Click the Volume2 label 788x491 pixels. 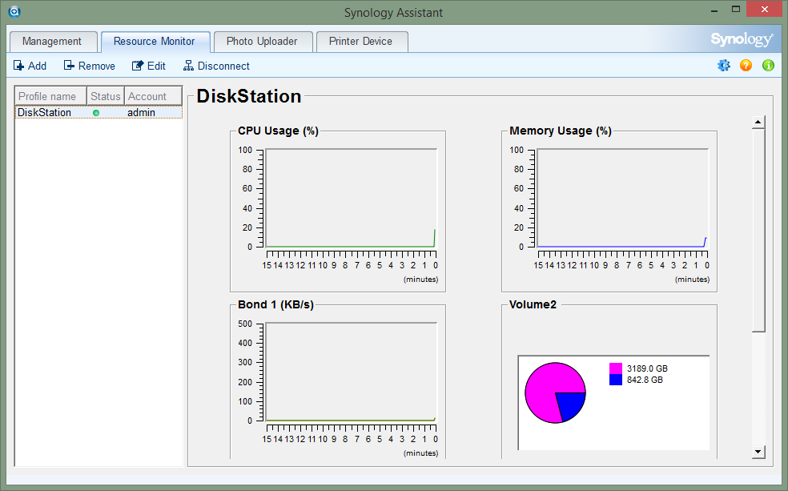pyautogui.click(x=533, y=304)
